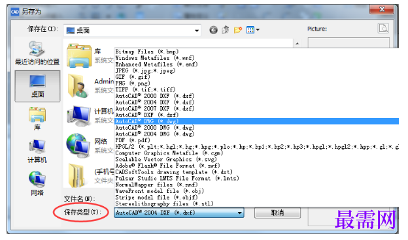Choose Computer Graphics Metafile (*.cgm)
The width and height of the screenshot is (408, 240).
pos(169,153)
